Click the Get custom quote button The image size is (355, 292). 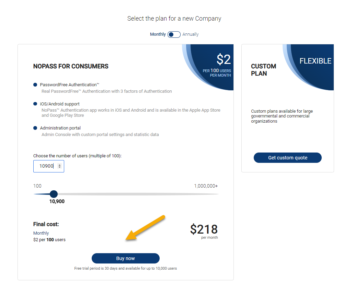(x=287, y=158)
